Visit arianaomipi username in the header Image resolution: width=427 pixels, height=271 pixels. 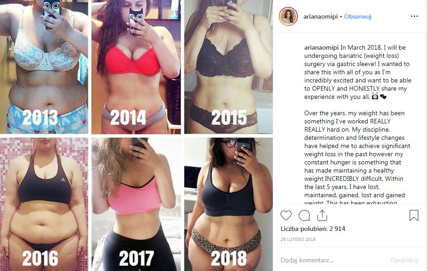(321, 16)
